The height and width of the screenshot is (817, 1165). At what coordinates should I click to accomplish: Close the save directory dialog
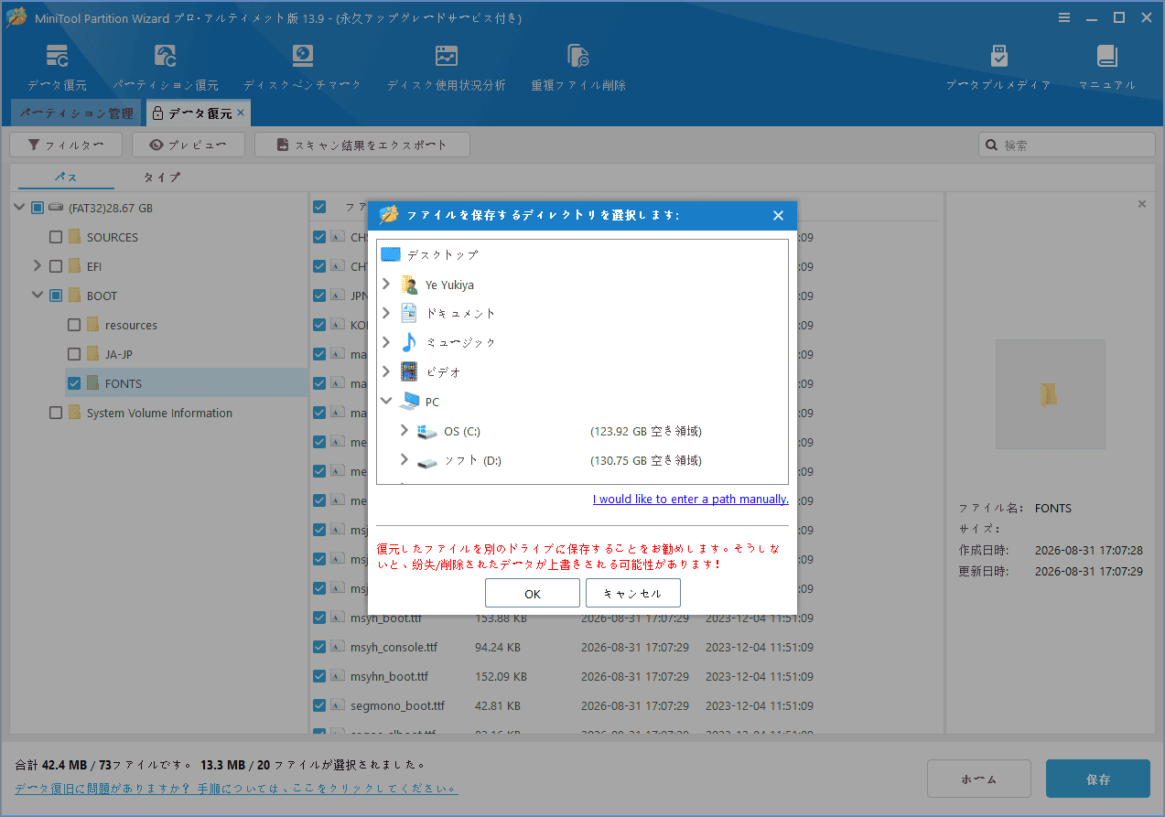[x=778, y=216]
